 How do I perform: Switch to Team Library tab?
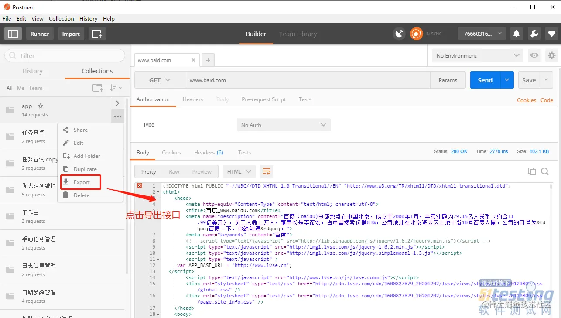pos(298,34)
